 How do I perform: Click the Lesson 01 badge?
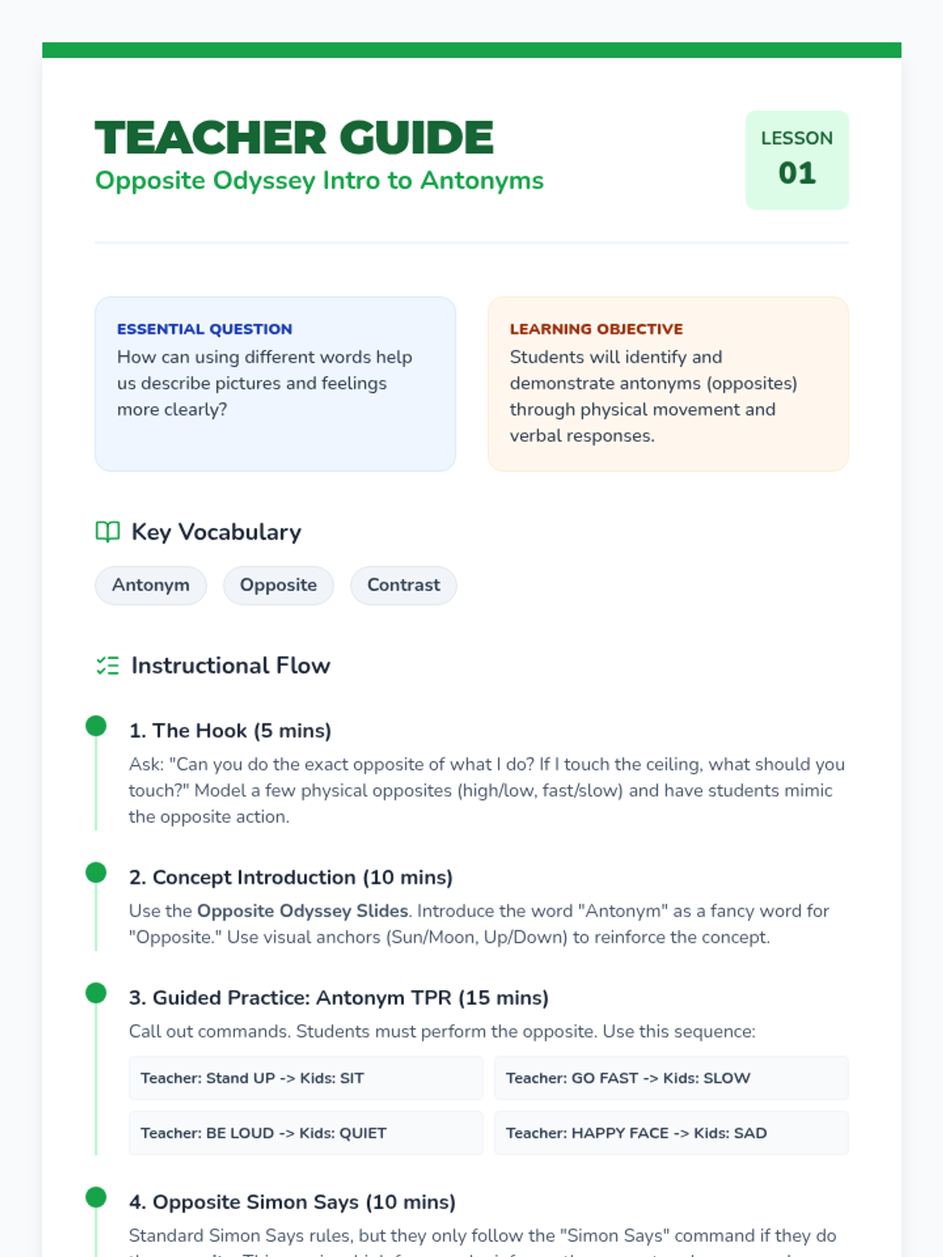(x=797, y=160)
